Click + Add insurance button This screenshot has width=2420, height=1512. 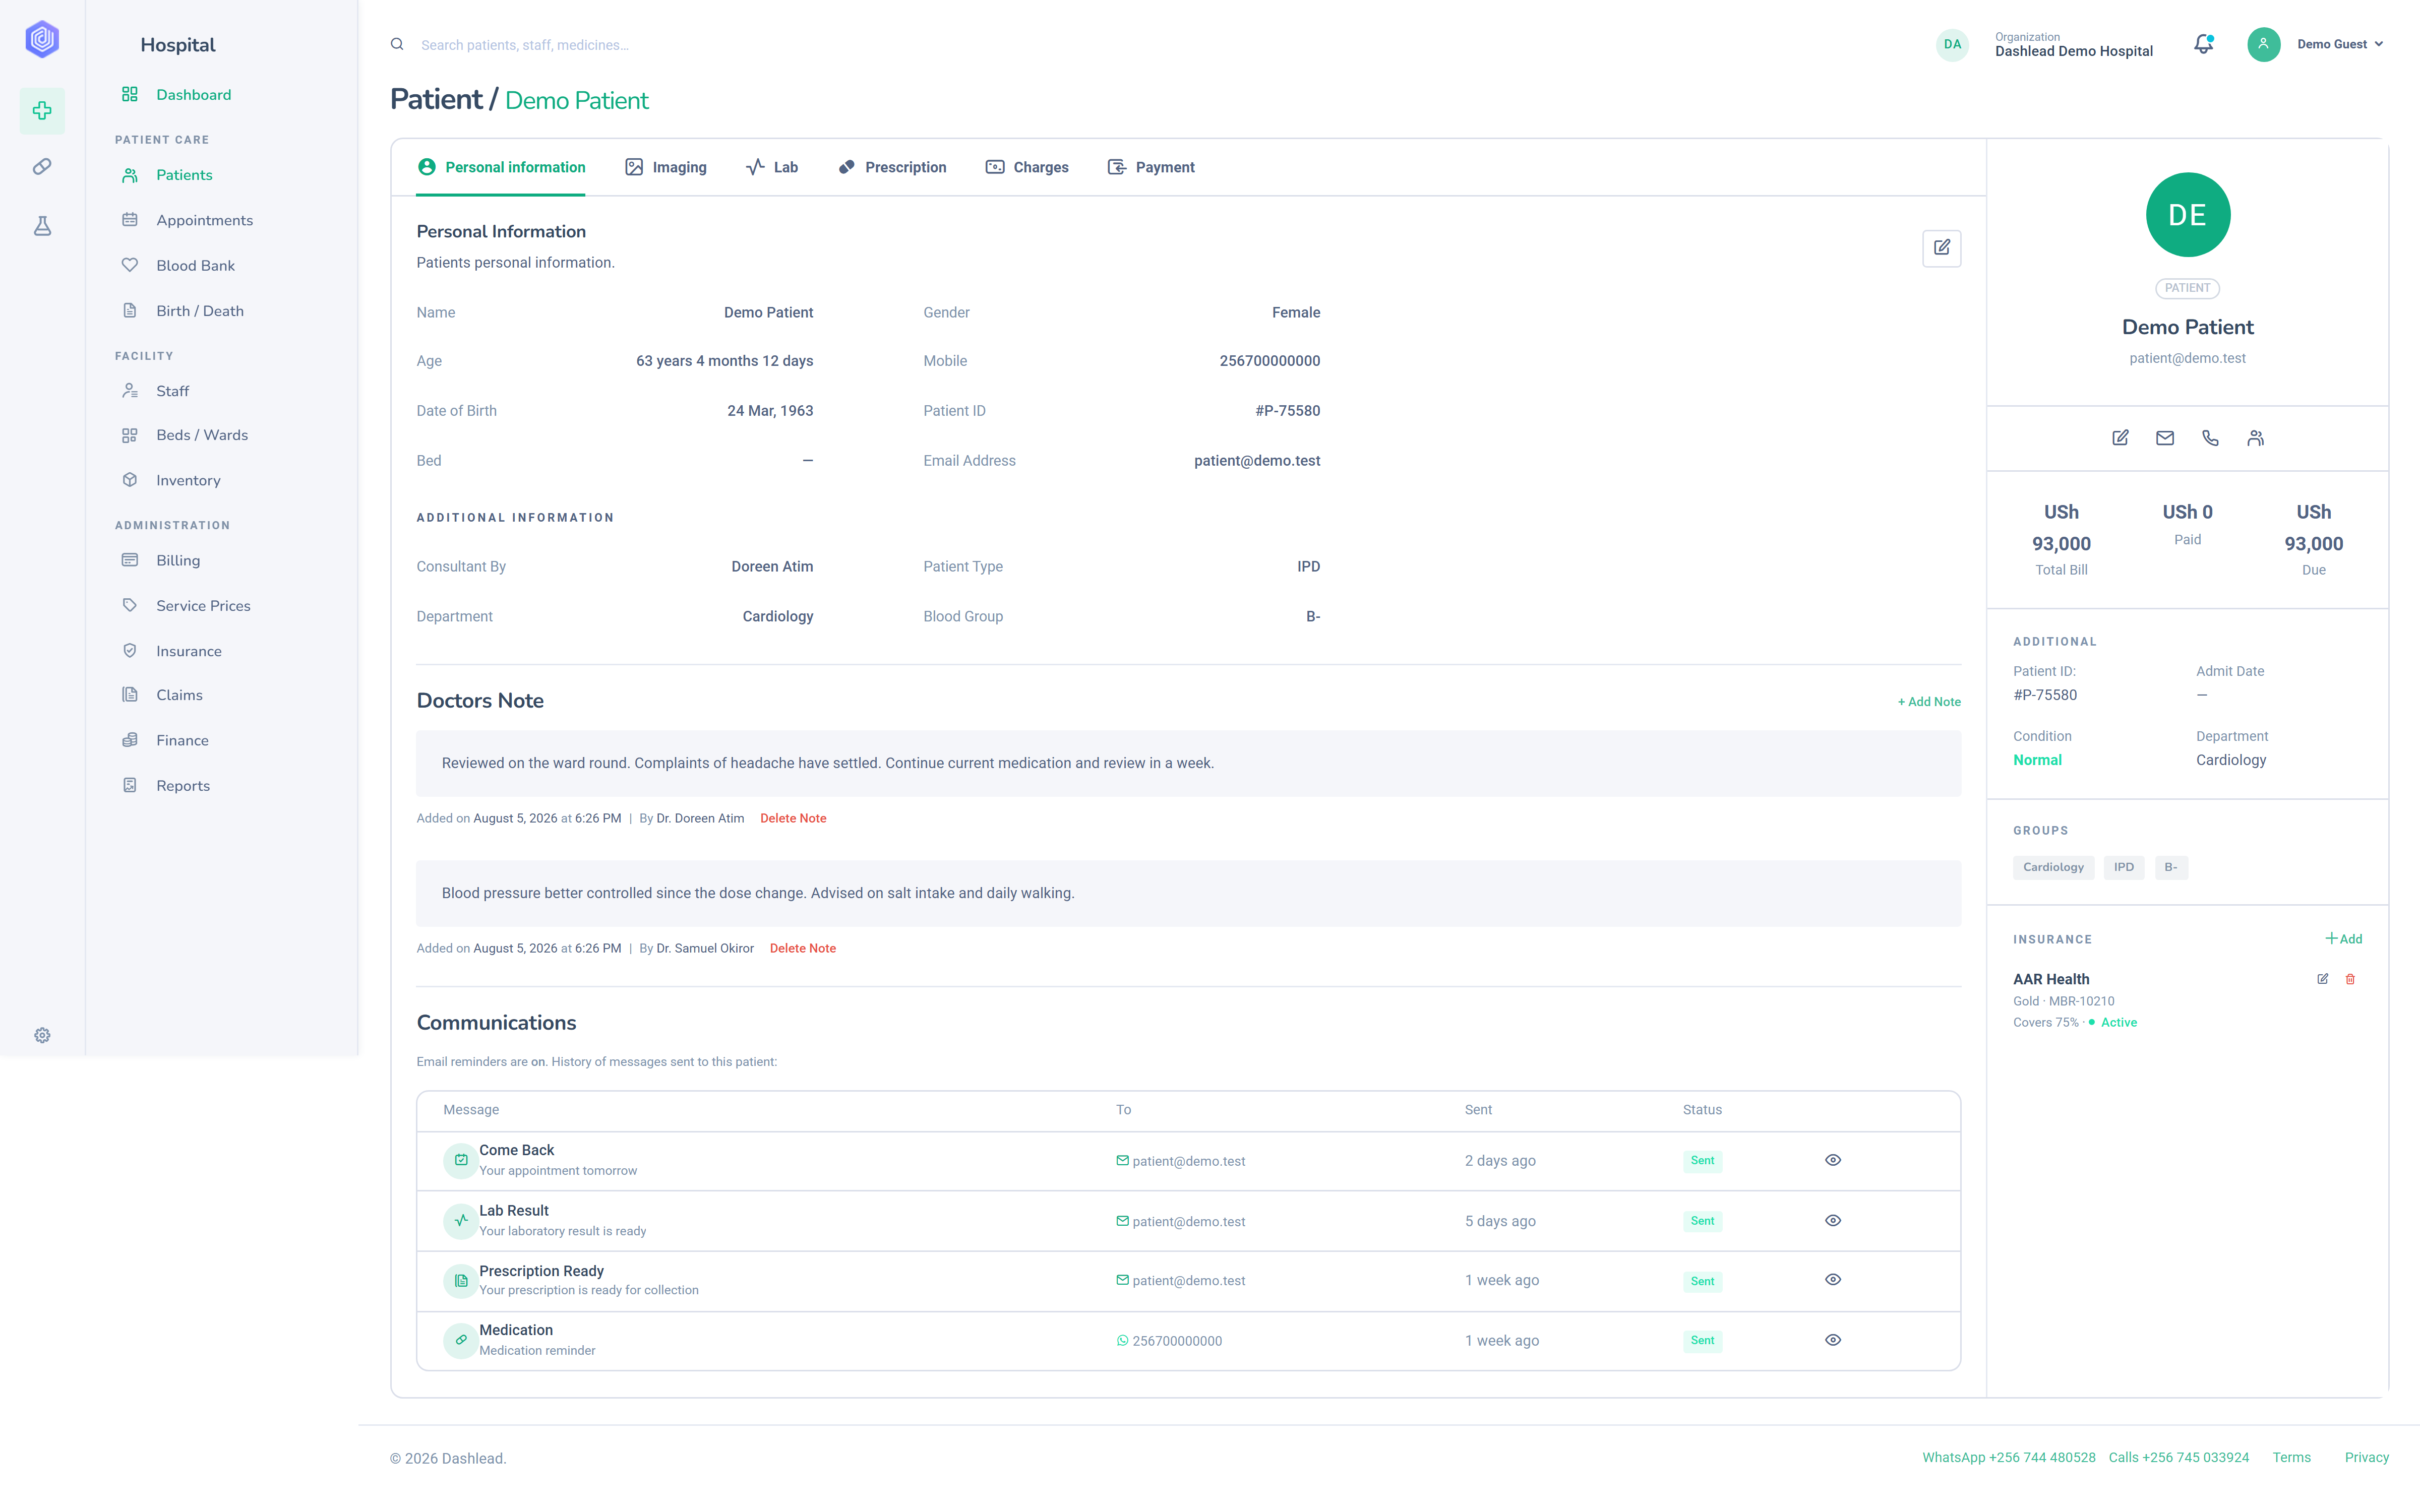coord(2343,939)
